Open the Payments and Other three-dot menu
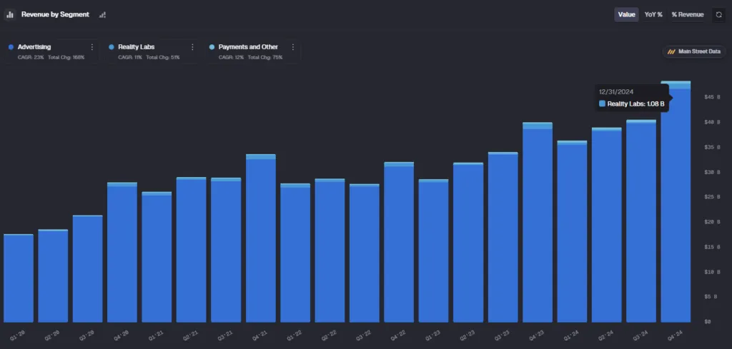 tap(293, 47)
